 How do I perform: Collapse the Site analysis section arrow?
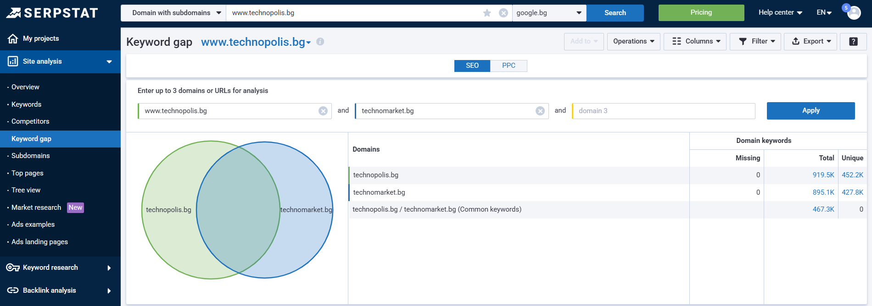(x=109, y=62)
